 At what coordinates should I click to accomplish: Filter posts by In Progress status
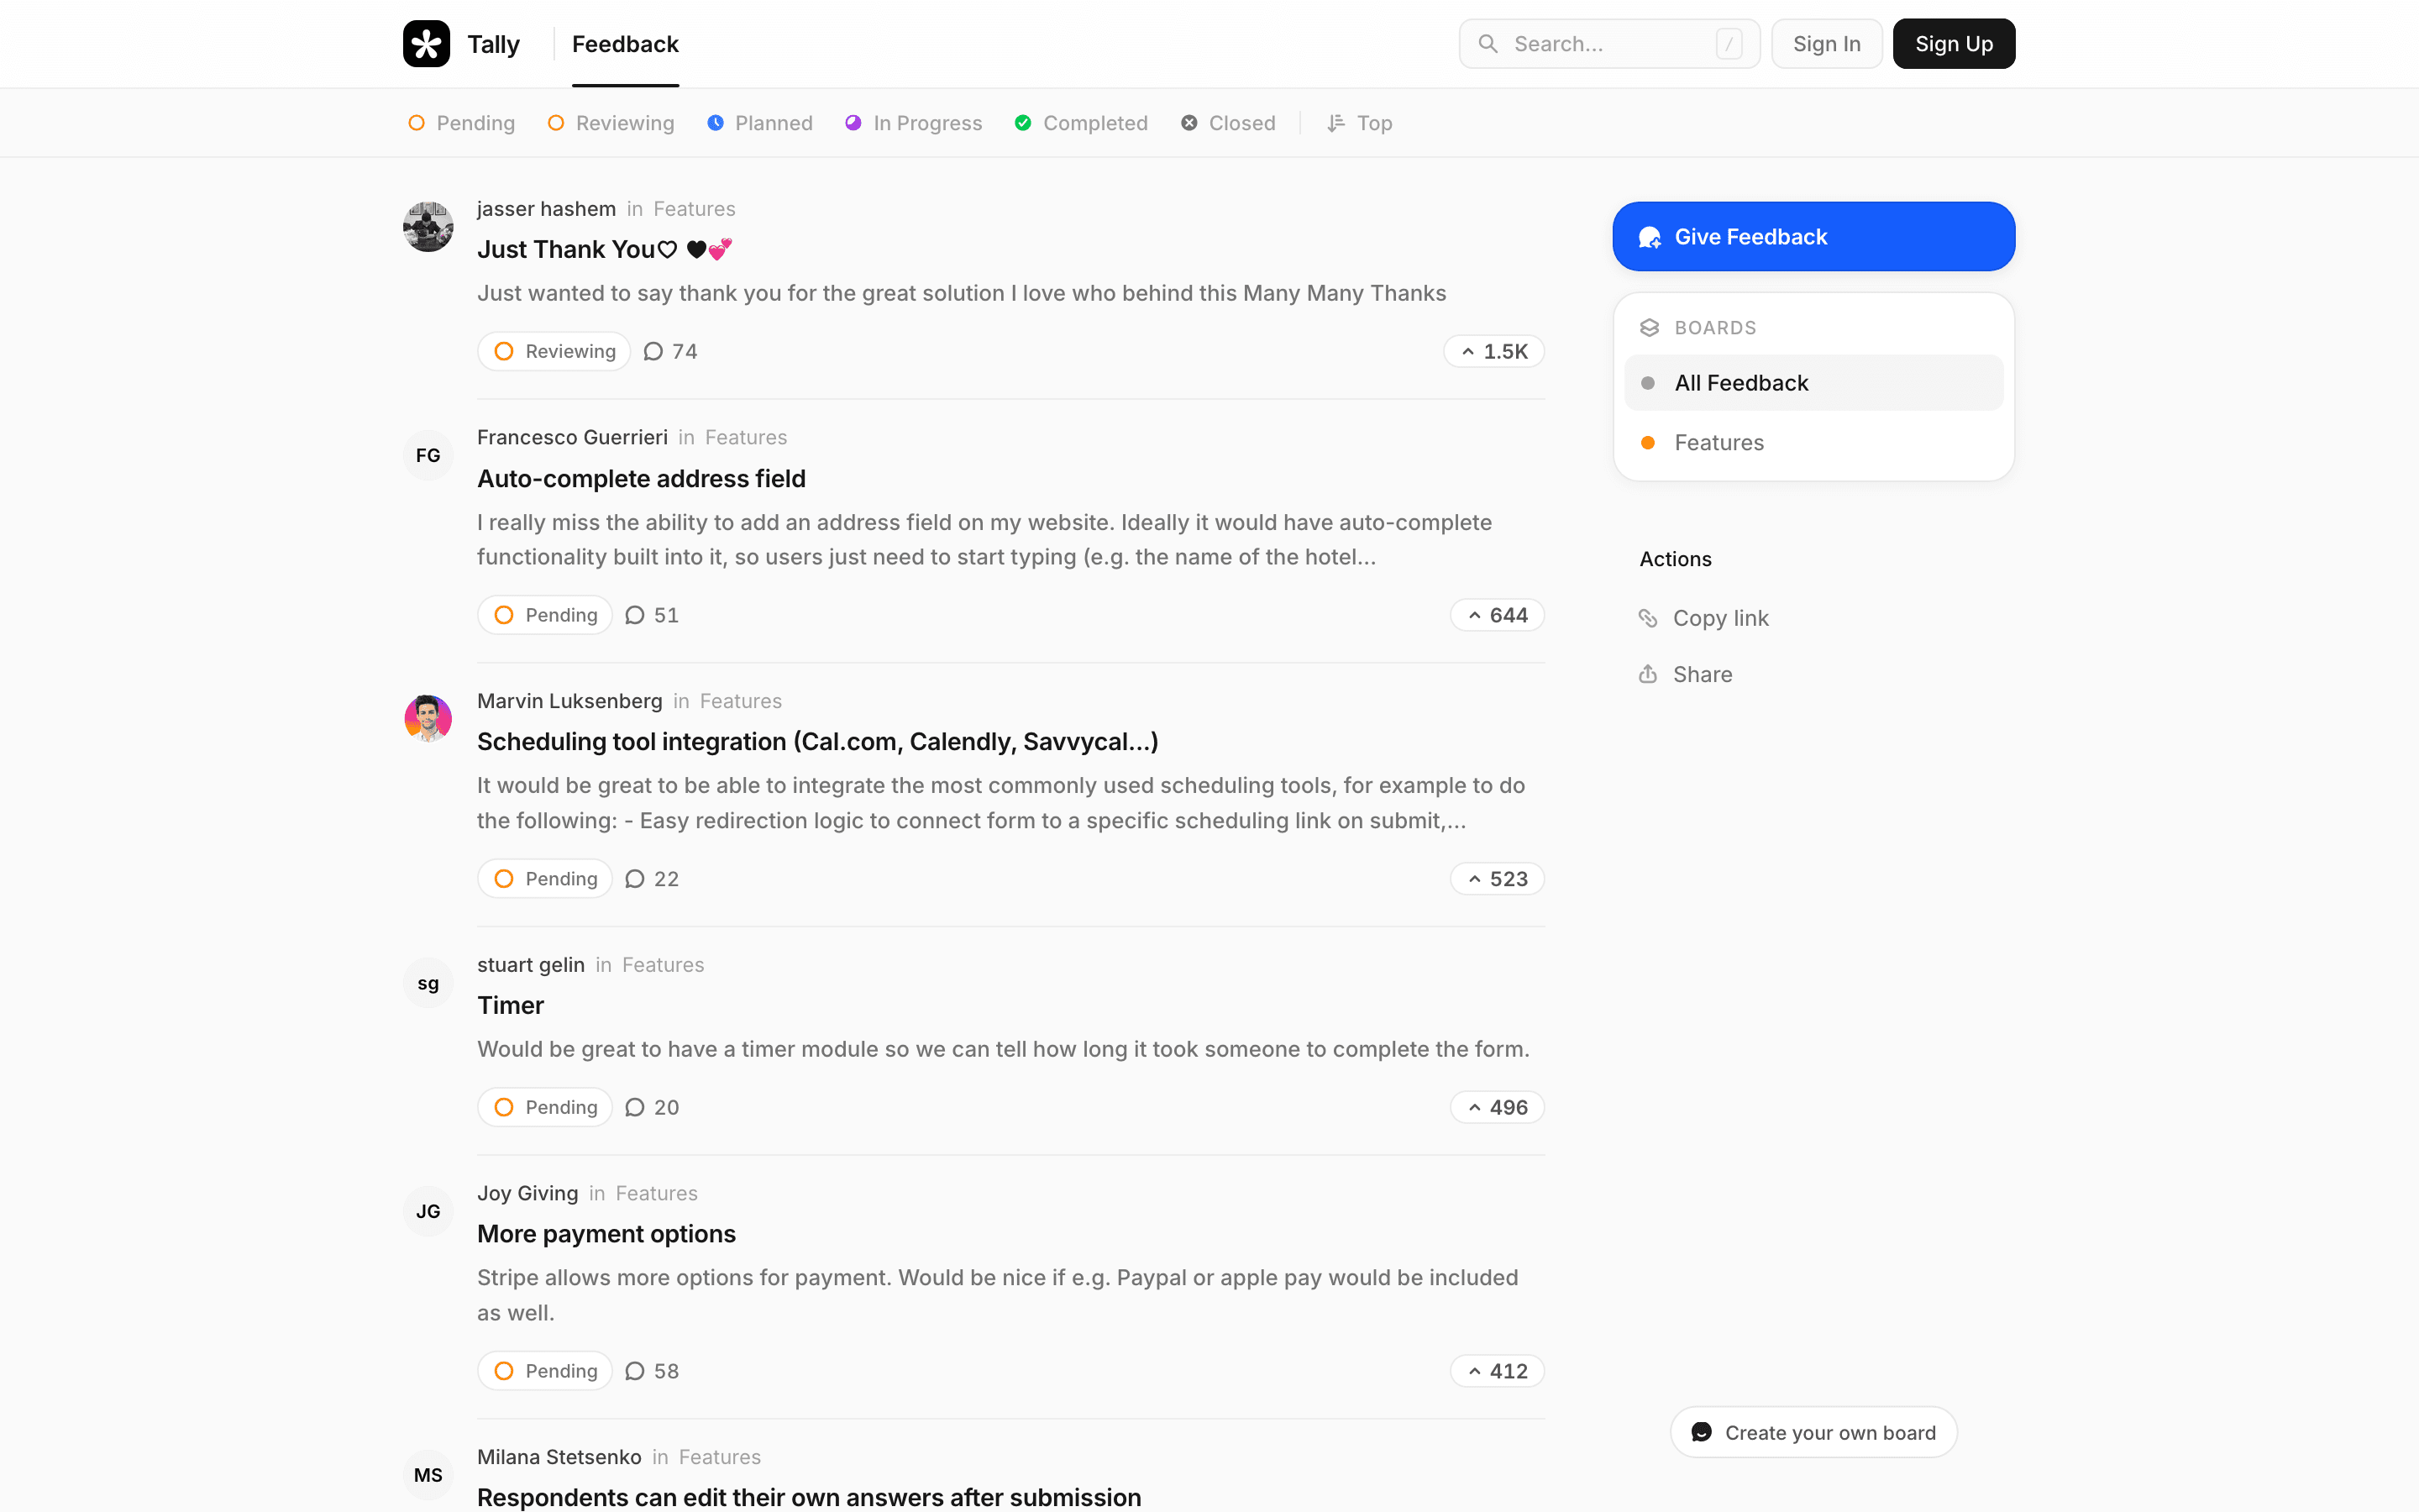coord(913,123)
